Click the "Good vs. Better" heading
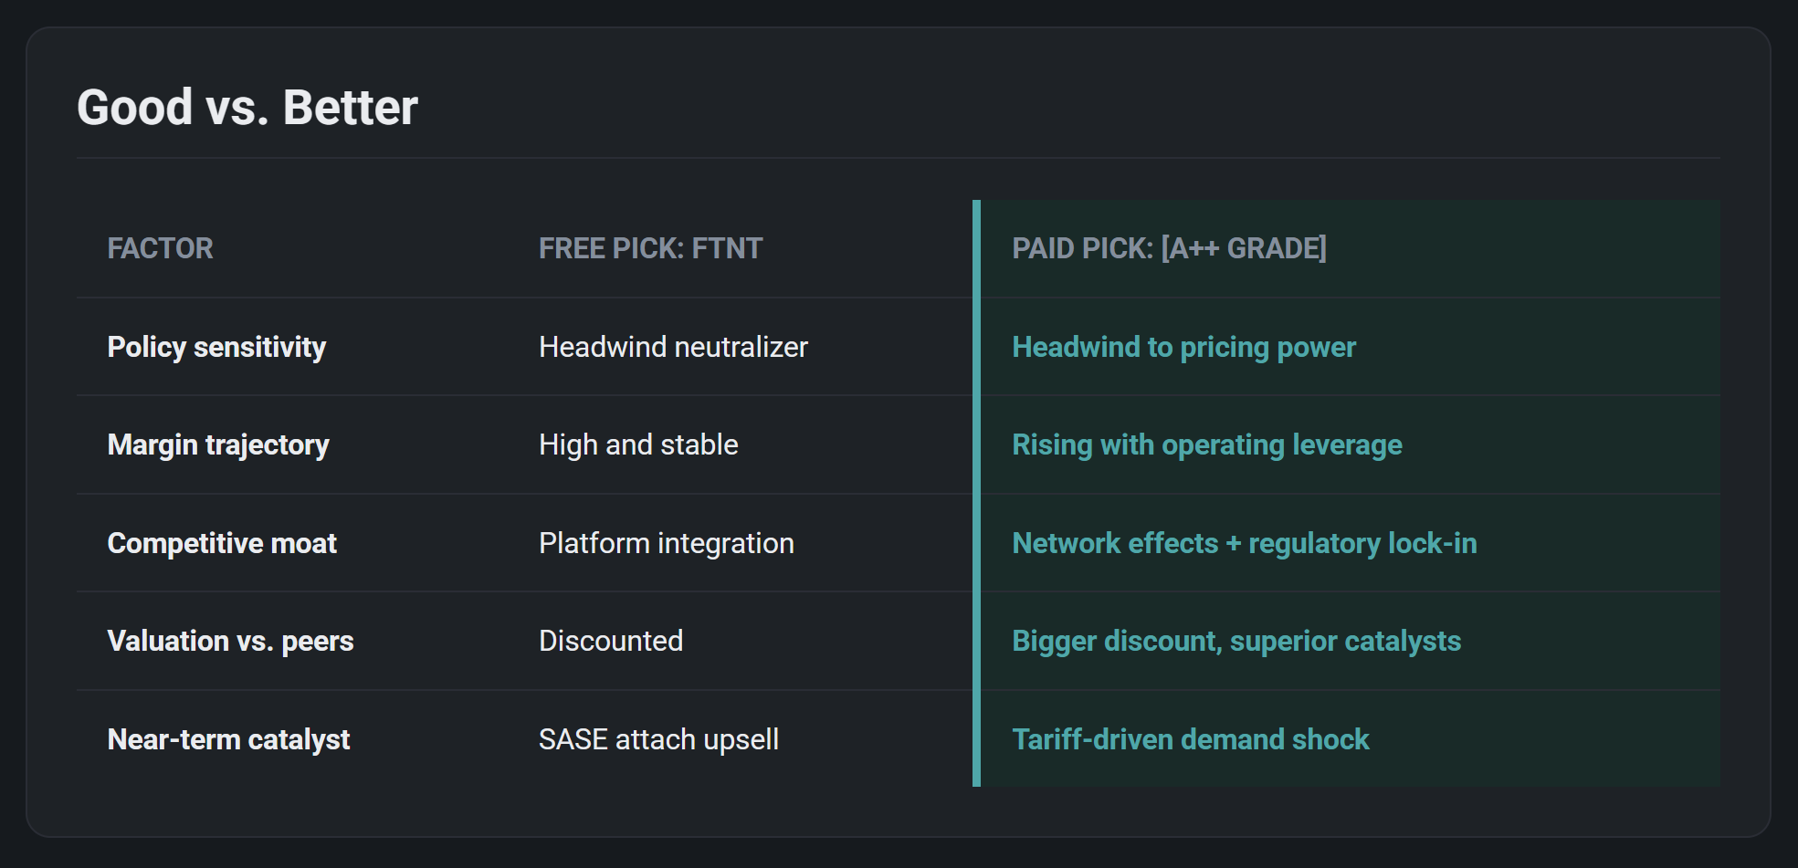The height and width of the screenshot is (868, 1798). 247,108
